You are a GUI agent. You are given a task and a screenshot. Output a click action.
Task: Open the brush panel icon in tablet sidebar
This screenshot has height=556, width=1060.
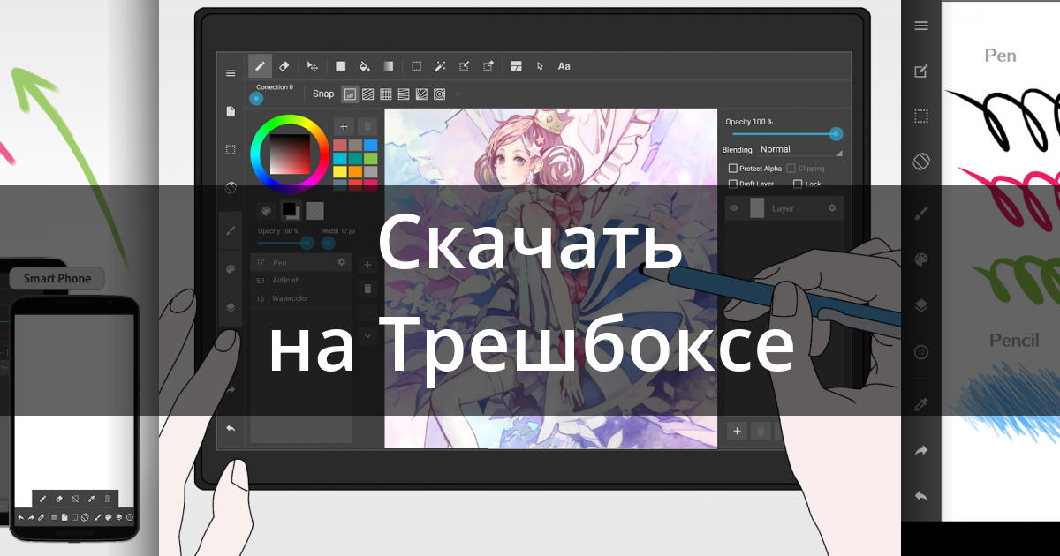(x=231, y=230)
